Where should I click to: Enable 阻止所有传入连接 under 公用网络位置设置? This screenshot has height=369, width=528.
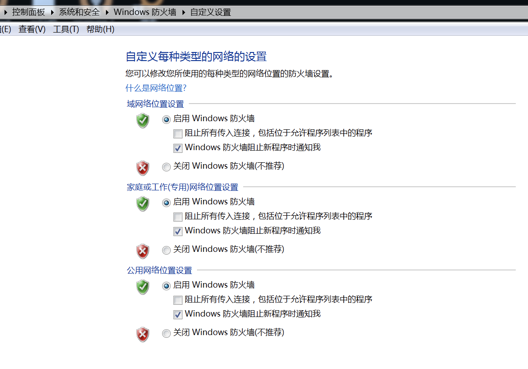pos(178,300)
